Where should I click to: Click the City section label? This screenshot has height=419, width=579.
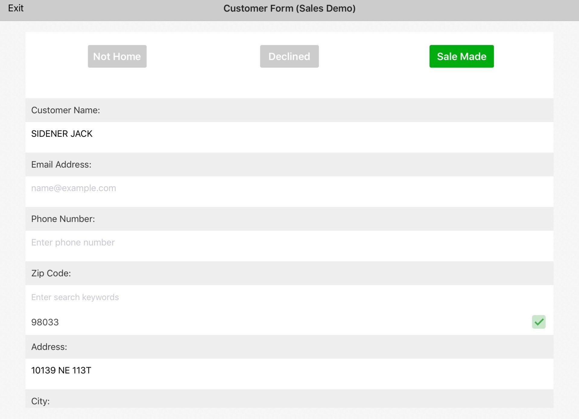40,401
